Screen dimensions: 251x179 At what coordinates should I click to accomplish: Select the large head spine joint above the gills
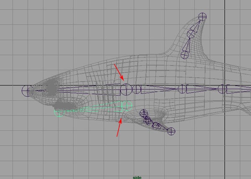(x=126, y=90)
